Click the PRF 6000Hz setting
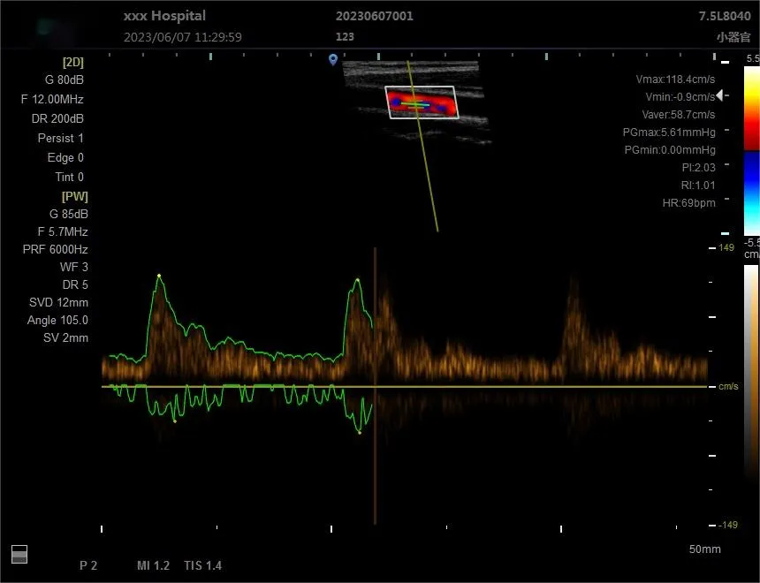This screenshot has width=760, height=583. 56,250
